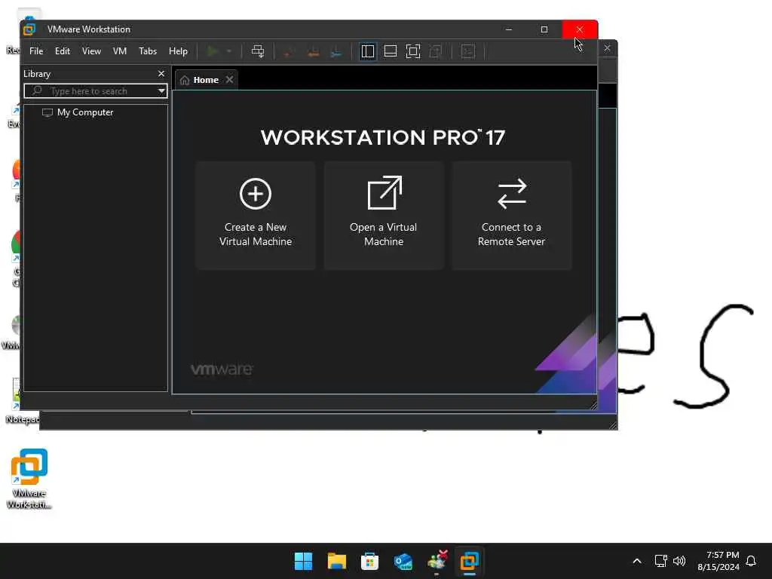The height and width of the screenshot is (579, 772).
Task: Open Windows Start menu
Action: coord(303,561)
